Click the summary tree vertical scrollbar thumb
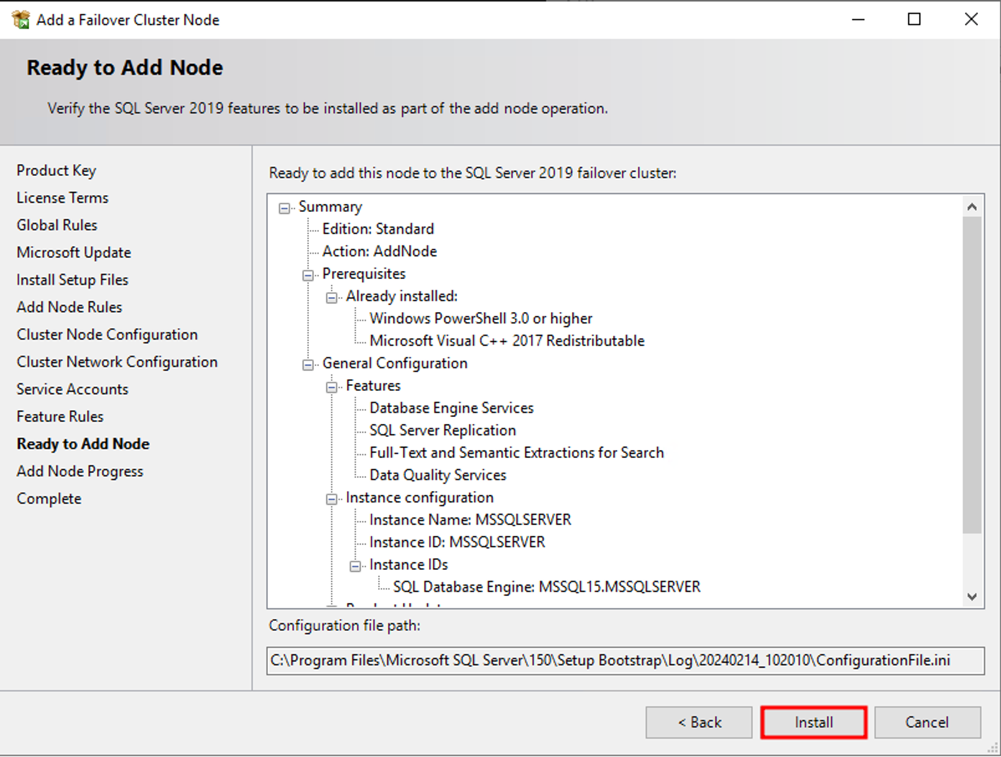This screenshot has height=757, width=1001. pyautogui.click(x=972, y=375)
